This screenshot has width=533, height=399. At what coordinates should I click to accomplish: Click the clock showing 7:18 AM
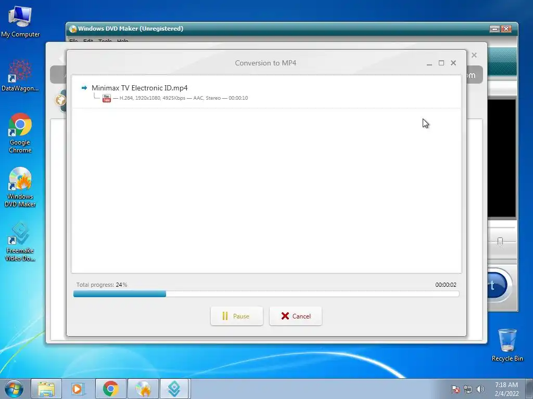coord(506,389)
